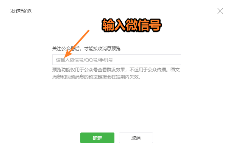The image size is (233, 151).
Task: Click the 取消 button
Action: click(x=136, y=138)
